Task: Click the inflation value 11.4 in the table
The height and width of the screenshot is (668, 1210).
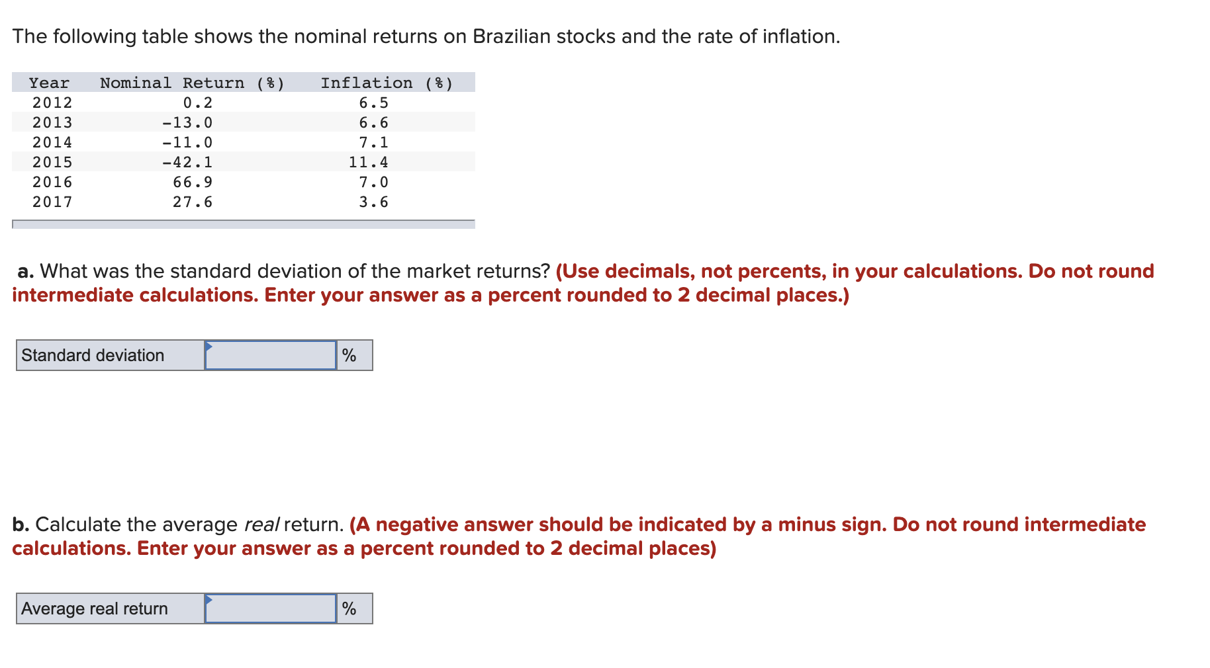Action: pos(368,162)
